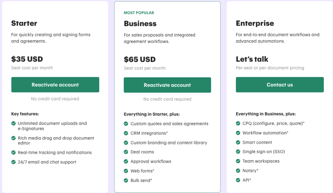Click checkmark icon beside Unlimited document uploads
Screen dimensions: 333x193
coord(13,124)
